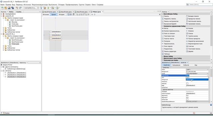Click the Build Project hammer icon

(41, 8)
